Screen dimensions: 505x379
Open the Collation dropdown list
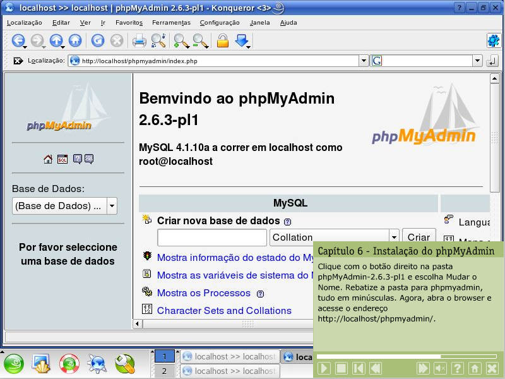pos(393,238)
